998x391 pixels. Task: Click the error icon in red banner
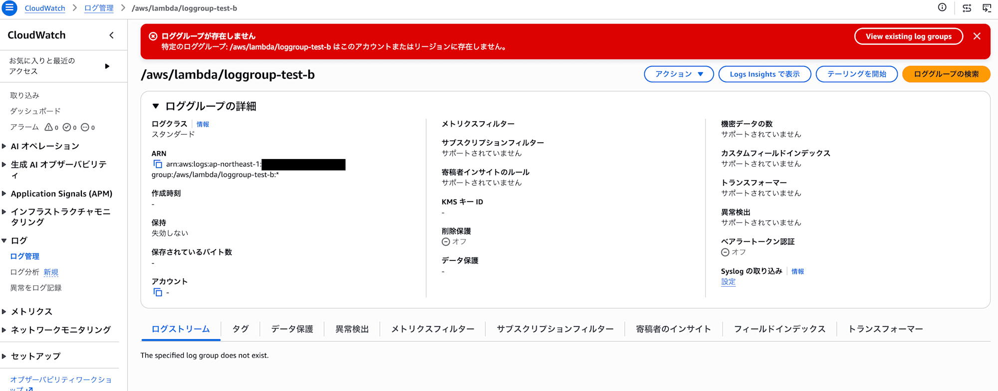click(153, 36)
